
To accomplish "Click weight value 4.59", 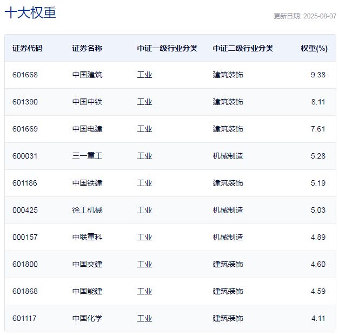I will click(318, 291).
